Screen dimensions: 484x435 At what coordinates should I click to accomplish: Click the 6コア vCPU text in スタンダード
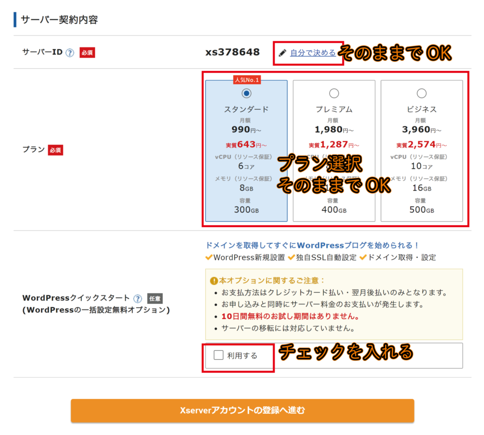coord(246,166)
